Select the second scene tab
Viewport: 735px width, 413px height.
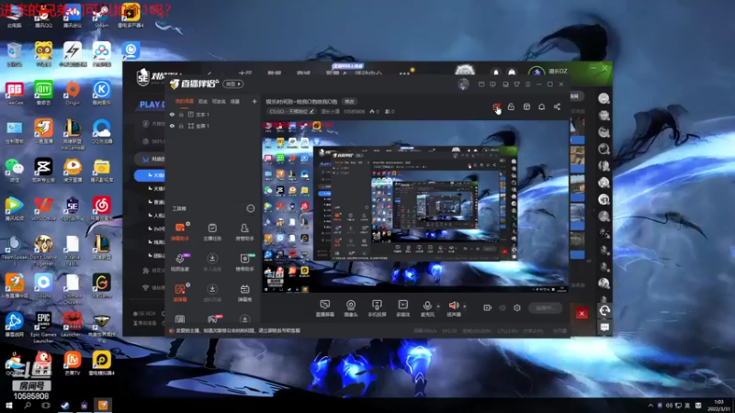click(x=203, y=101)
